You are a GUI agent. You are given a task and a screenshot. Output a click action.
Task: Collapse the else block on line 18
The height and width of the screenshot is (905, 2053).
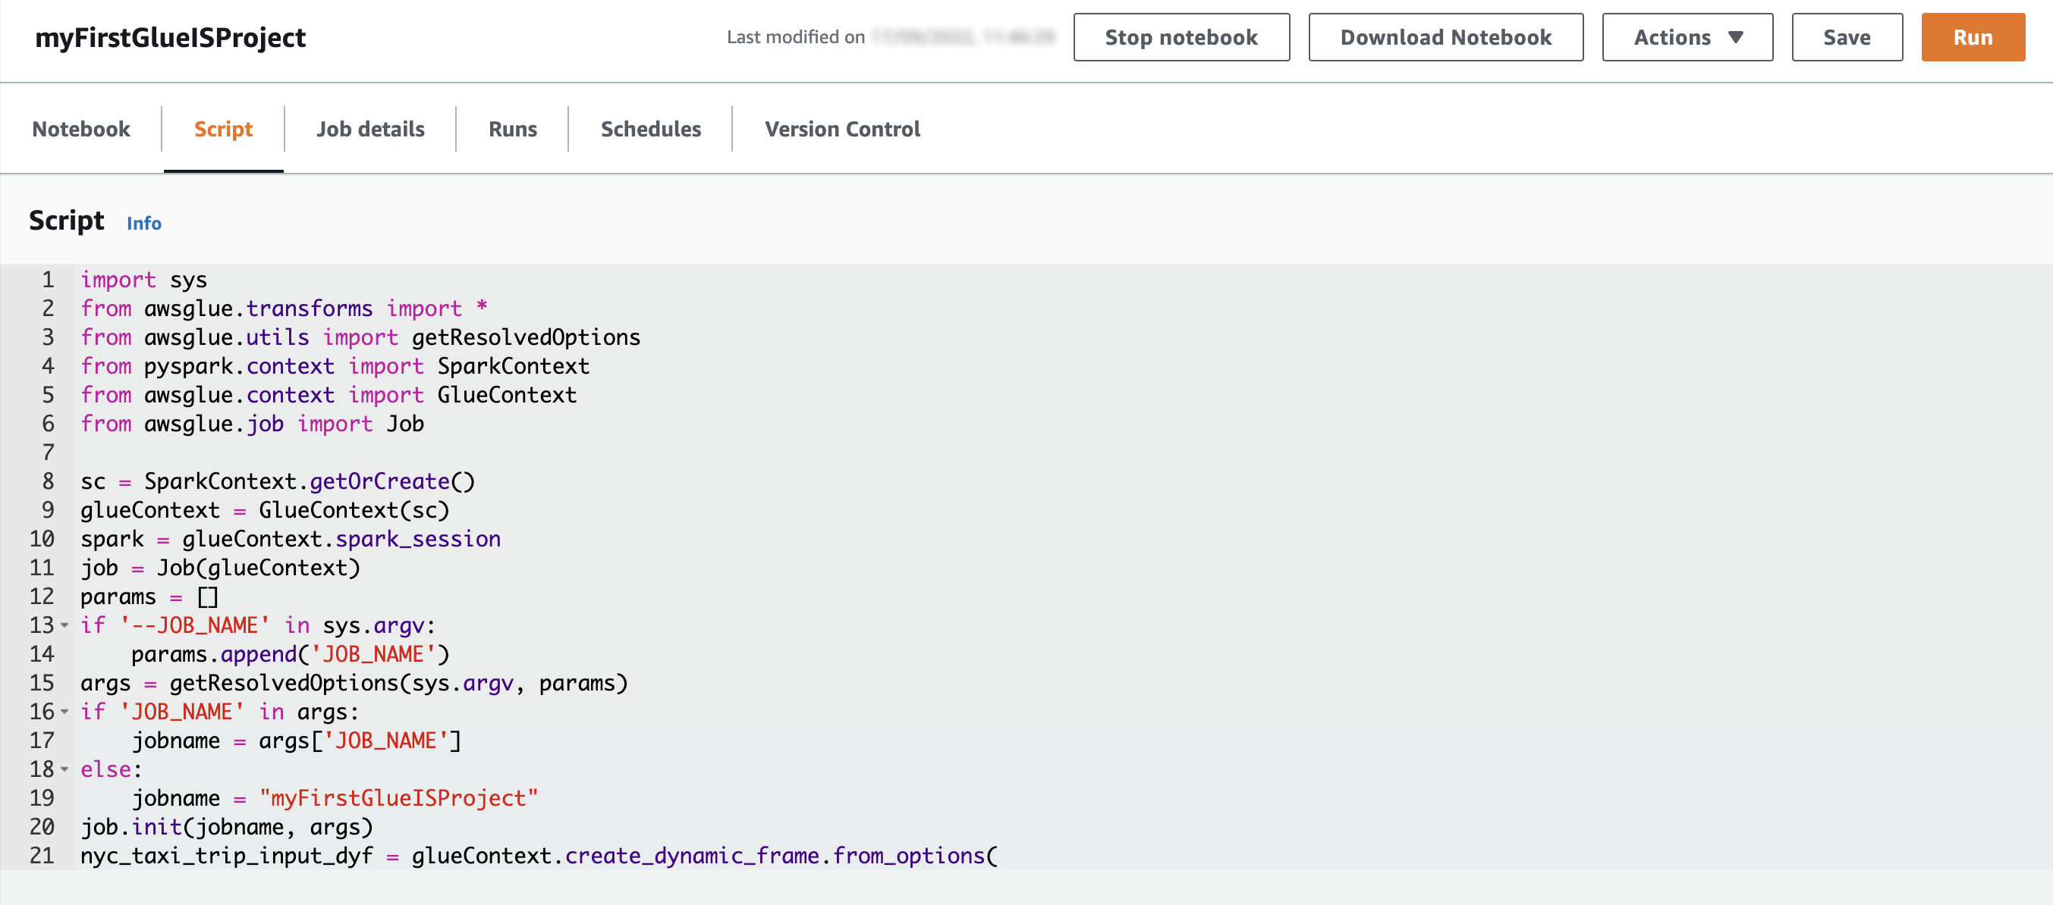pyautogui.click(x=64, y=769)
